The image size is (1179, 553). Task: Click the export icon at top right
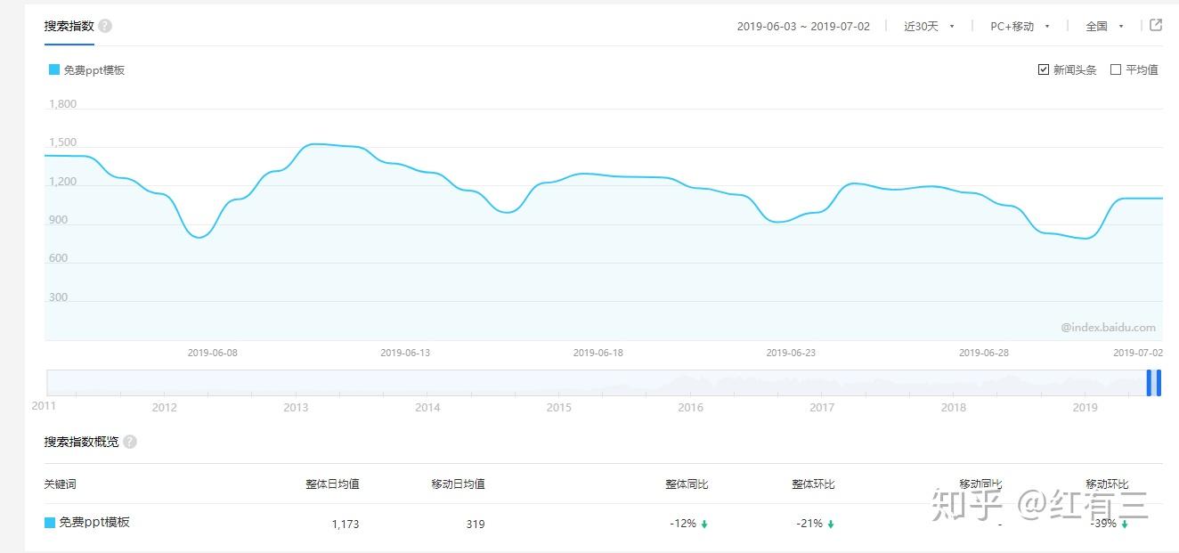[x=1156, y=25]
